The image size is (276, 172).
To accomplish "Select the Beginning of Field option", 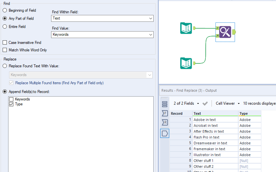I will point(5,10).
